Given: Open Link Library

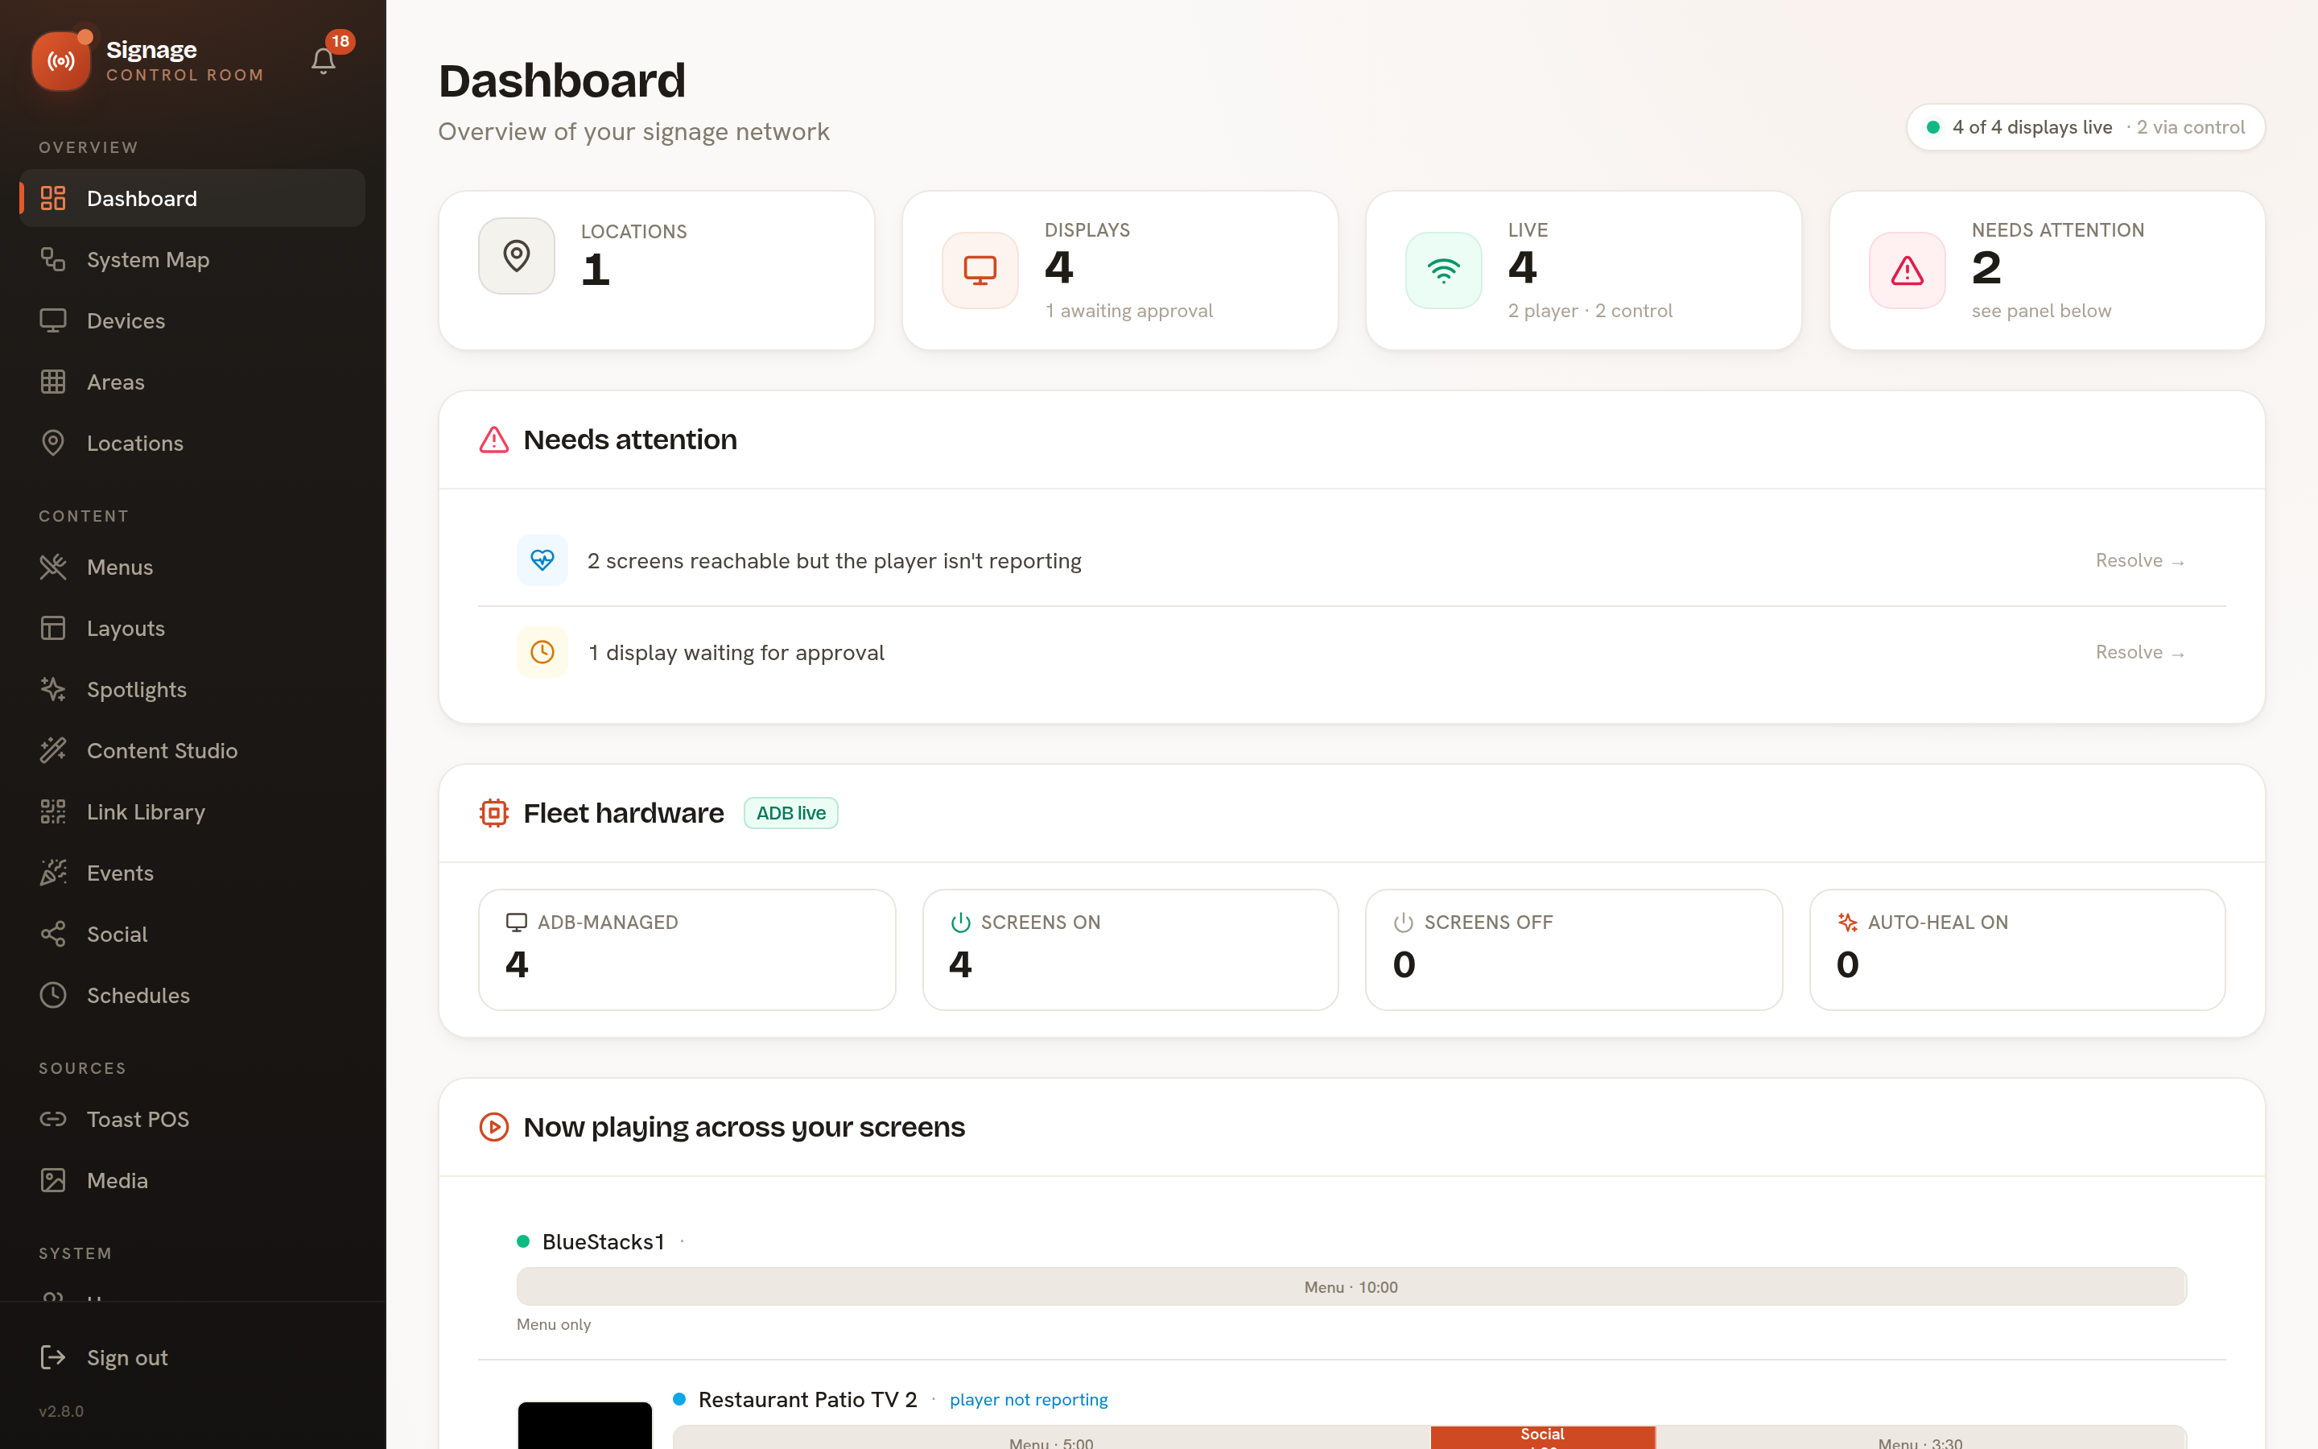Looking at the screenshot, I should [x=192, y=811].
